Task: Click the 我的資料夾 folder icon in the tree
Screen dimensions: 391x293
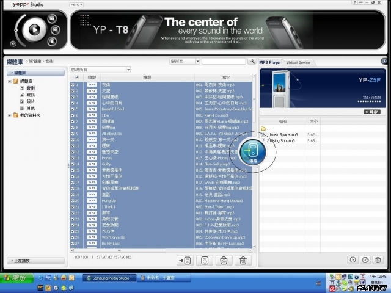Action: pos(15,115)
